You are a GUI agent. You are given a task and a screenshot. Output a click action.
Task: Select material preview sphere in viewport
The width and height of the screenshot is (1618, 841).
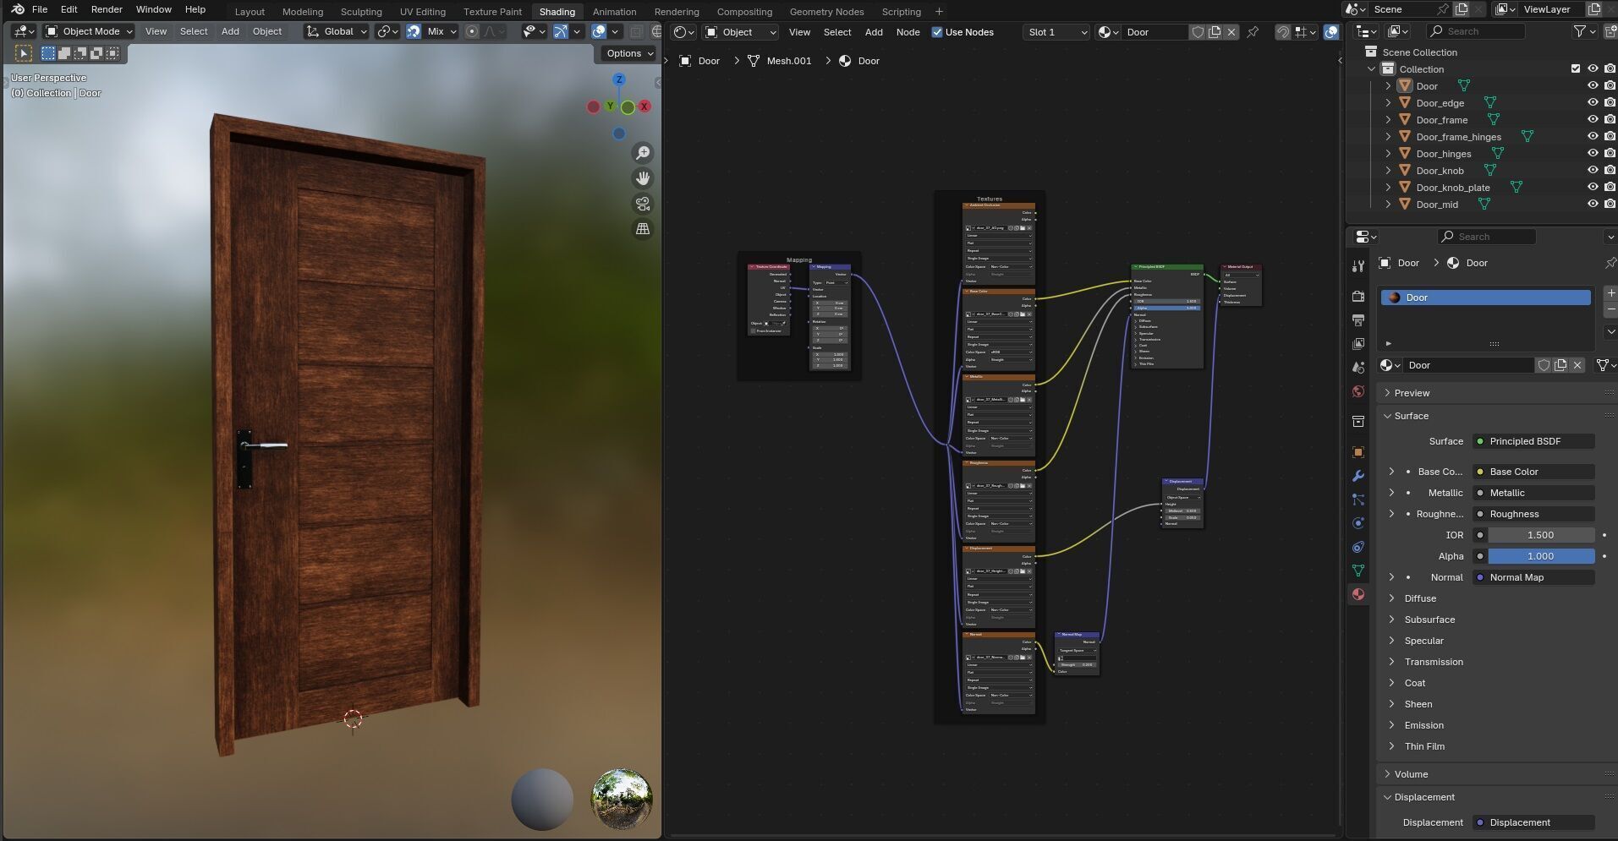click(542, 800)
